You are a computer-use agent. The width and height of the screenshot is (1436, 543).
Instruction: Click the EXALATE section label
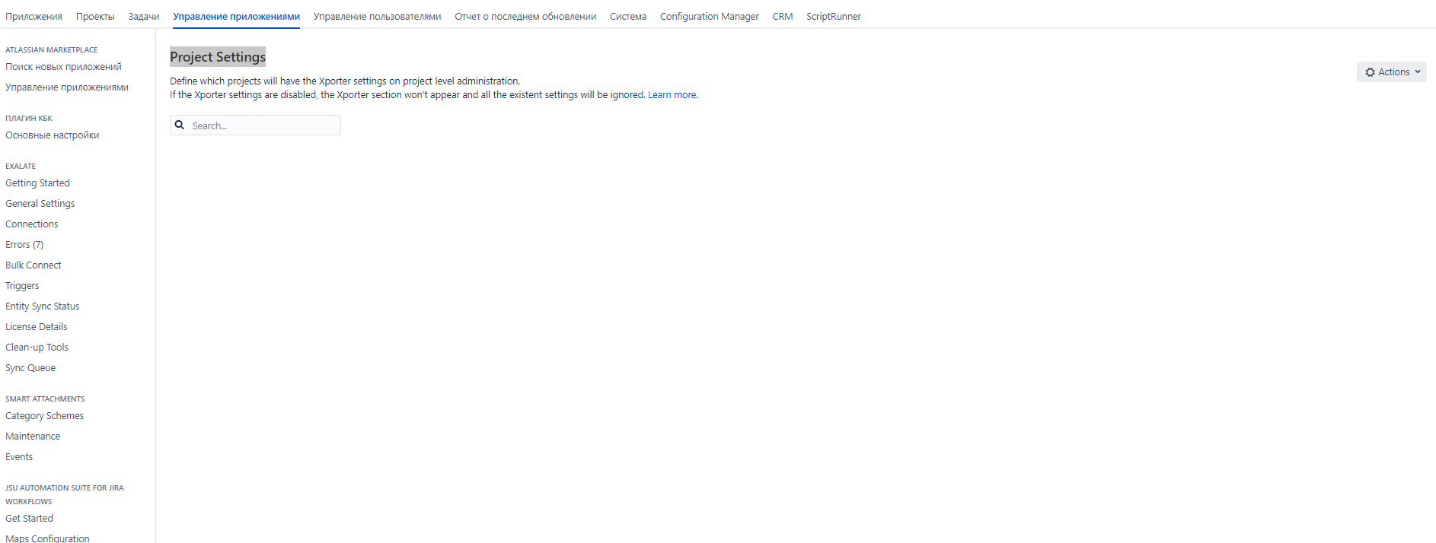(21, 167)
